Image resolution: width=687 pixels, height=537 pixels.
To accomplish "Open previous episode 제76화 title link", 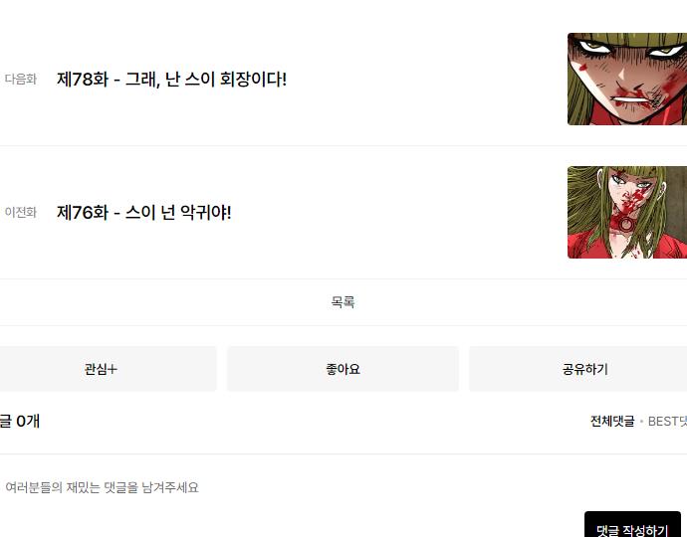I will pyautogui.click(x=143, y=212).
